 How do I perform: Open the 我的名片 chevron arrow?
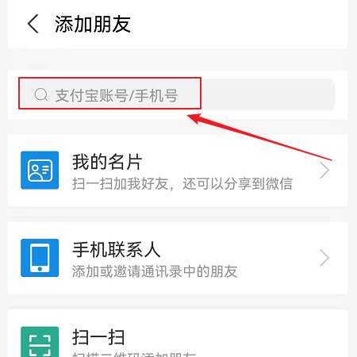324,170
